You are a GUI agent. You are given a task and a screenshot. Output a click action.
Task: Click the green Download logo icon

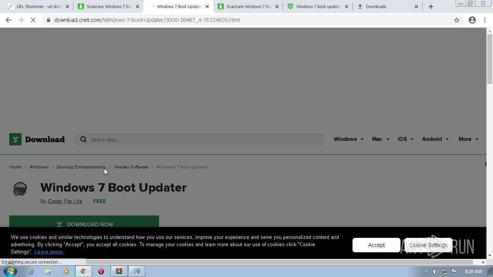(x=15, y=139)
